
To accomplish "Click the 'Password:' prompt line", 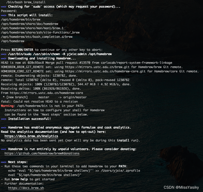I will coord(9,11).
